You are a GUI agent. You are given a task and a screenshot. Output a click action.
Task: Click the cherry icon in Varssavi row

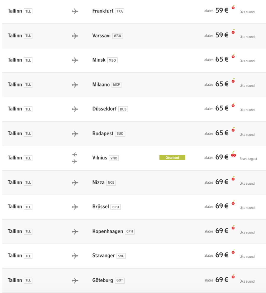(233, 32)
